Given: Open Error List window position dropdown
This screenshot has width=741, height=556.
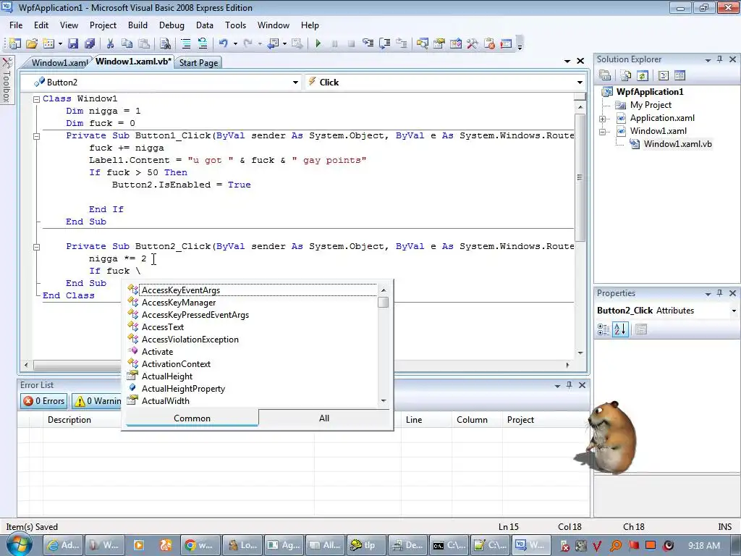Looking at the screenshot, I should [558, 386].
